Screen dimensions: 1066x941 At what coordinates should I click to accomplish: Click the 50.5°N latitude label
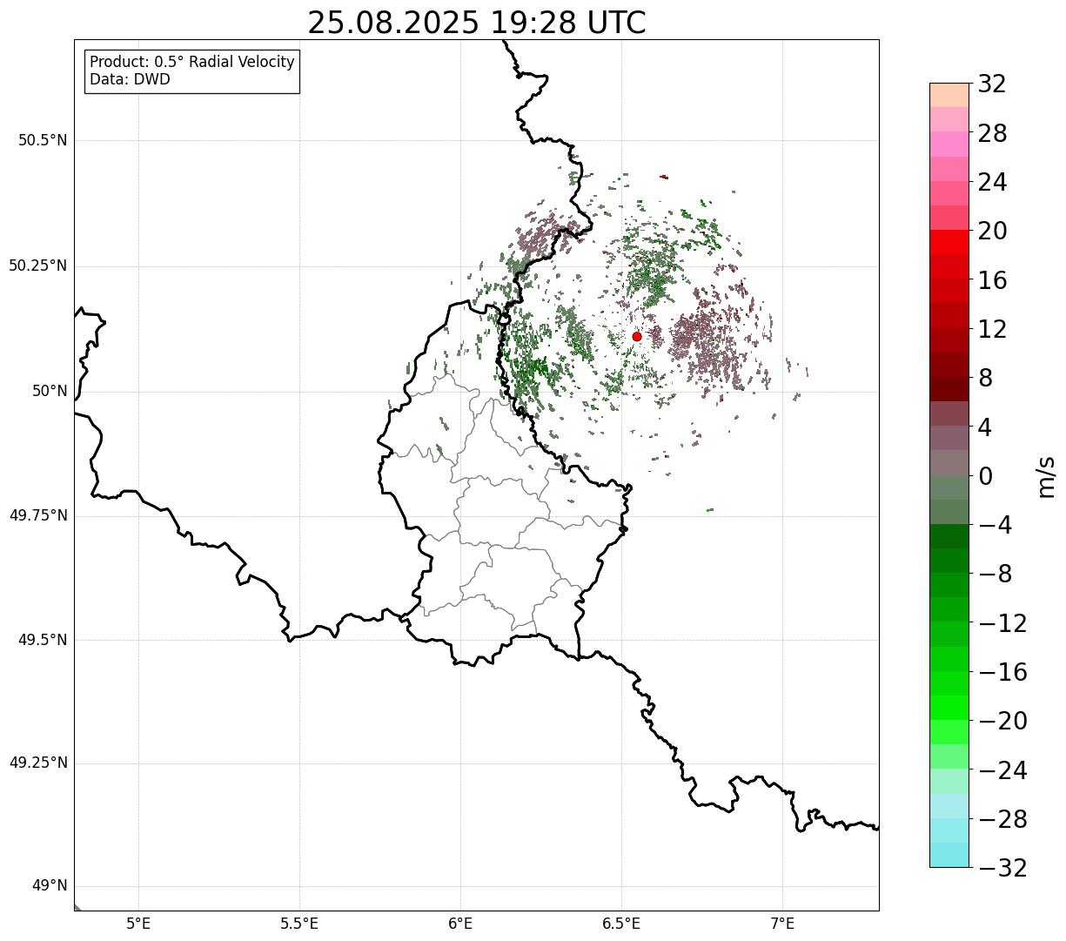tap(43, 140)
